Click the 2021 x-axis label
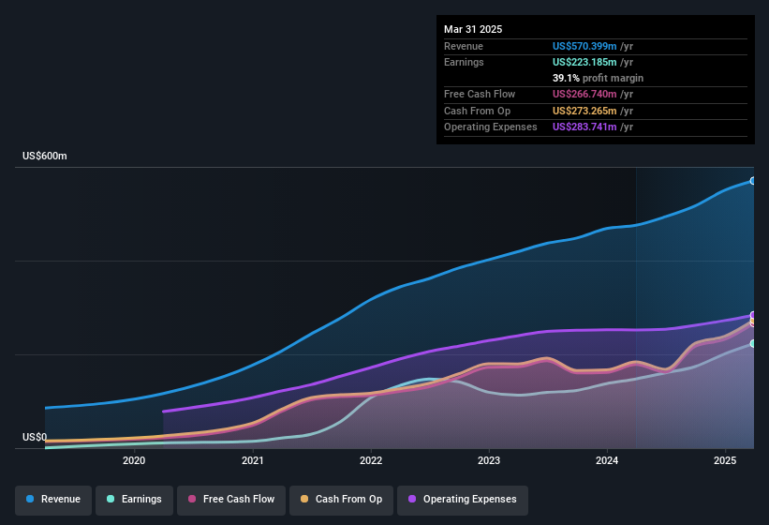This screenshot has width=769, height=525. click(x=253, y=460)
